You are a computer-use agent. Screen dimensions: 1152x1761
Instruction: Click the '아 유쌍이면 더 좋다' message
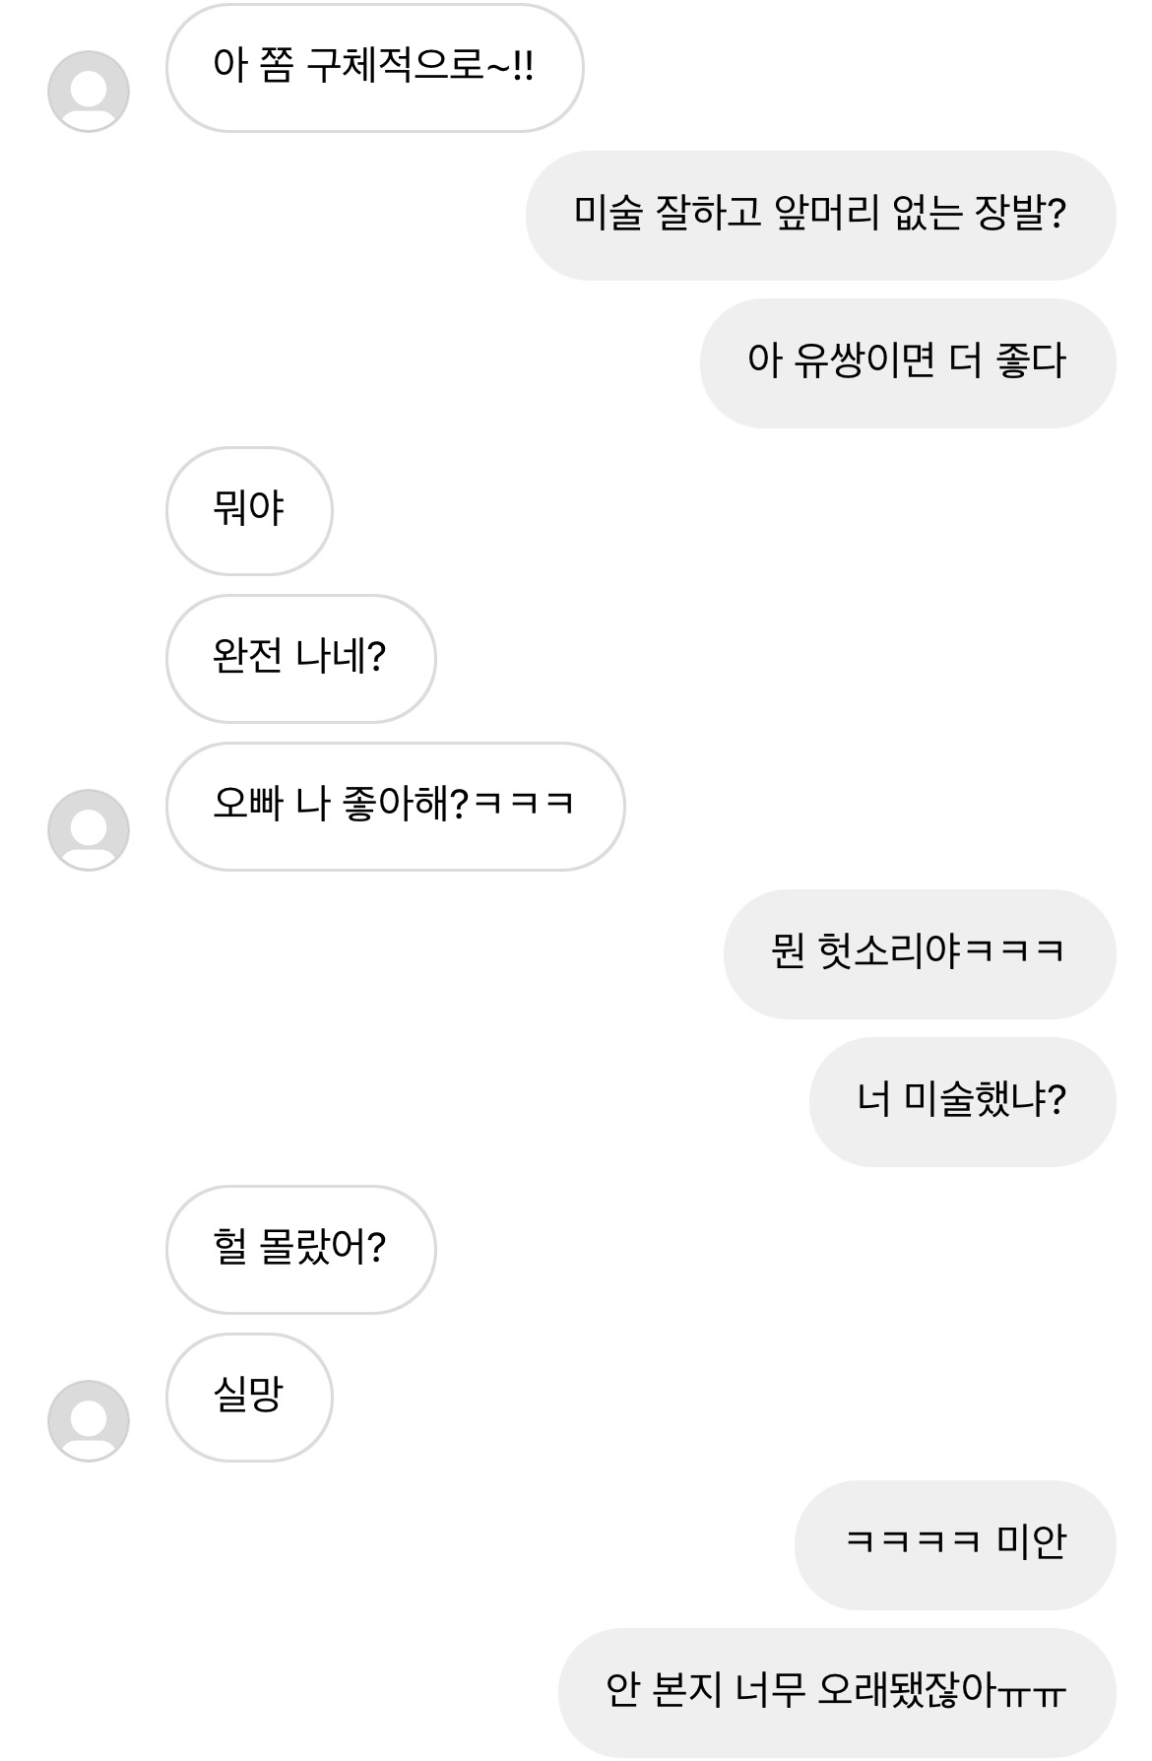[x=907, y=363]
